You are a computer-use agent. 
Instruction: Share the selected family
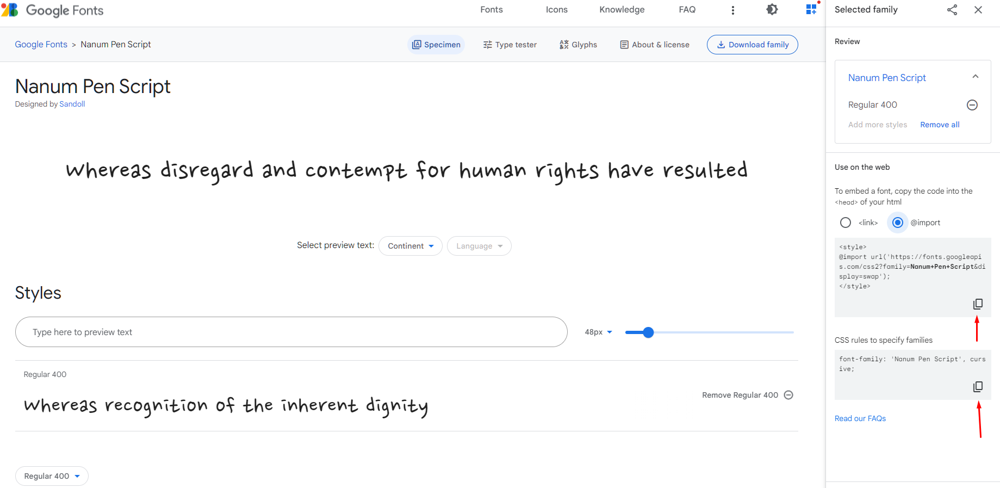pos(952,10)
